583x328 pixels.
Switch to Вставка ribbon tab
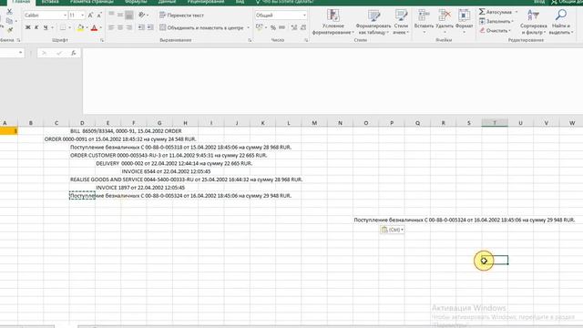click(x=50, y=2)
